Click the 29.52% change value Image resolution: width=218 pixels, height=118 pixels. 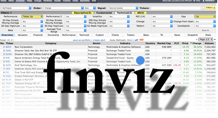coord(198,47)
